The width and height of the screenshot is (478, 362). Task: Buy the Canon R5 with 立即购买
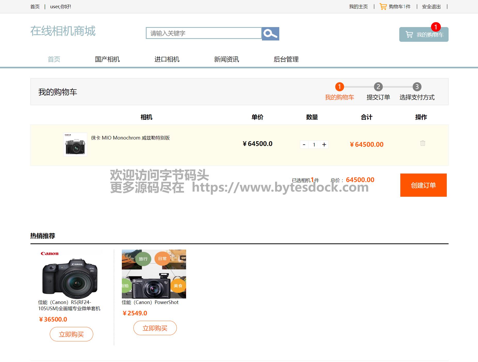click(x=71, y=334)
